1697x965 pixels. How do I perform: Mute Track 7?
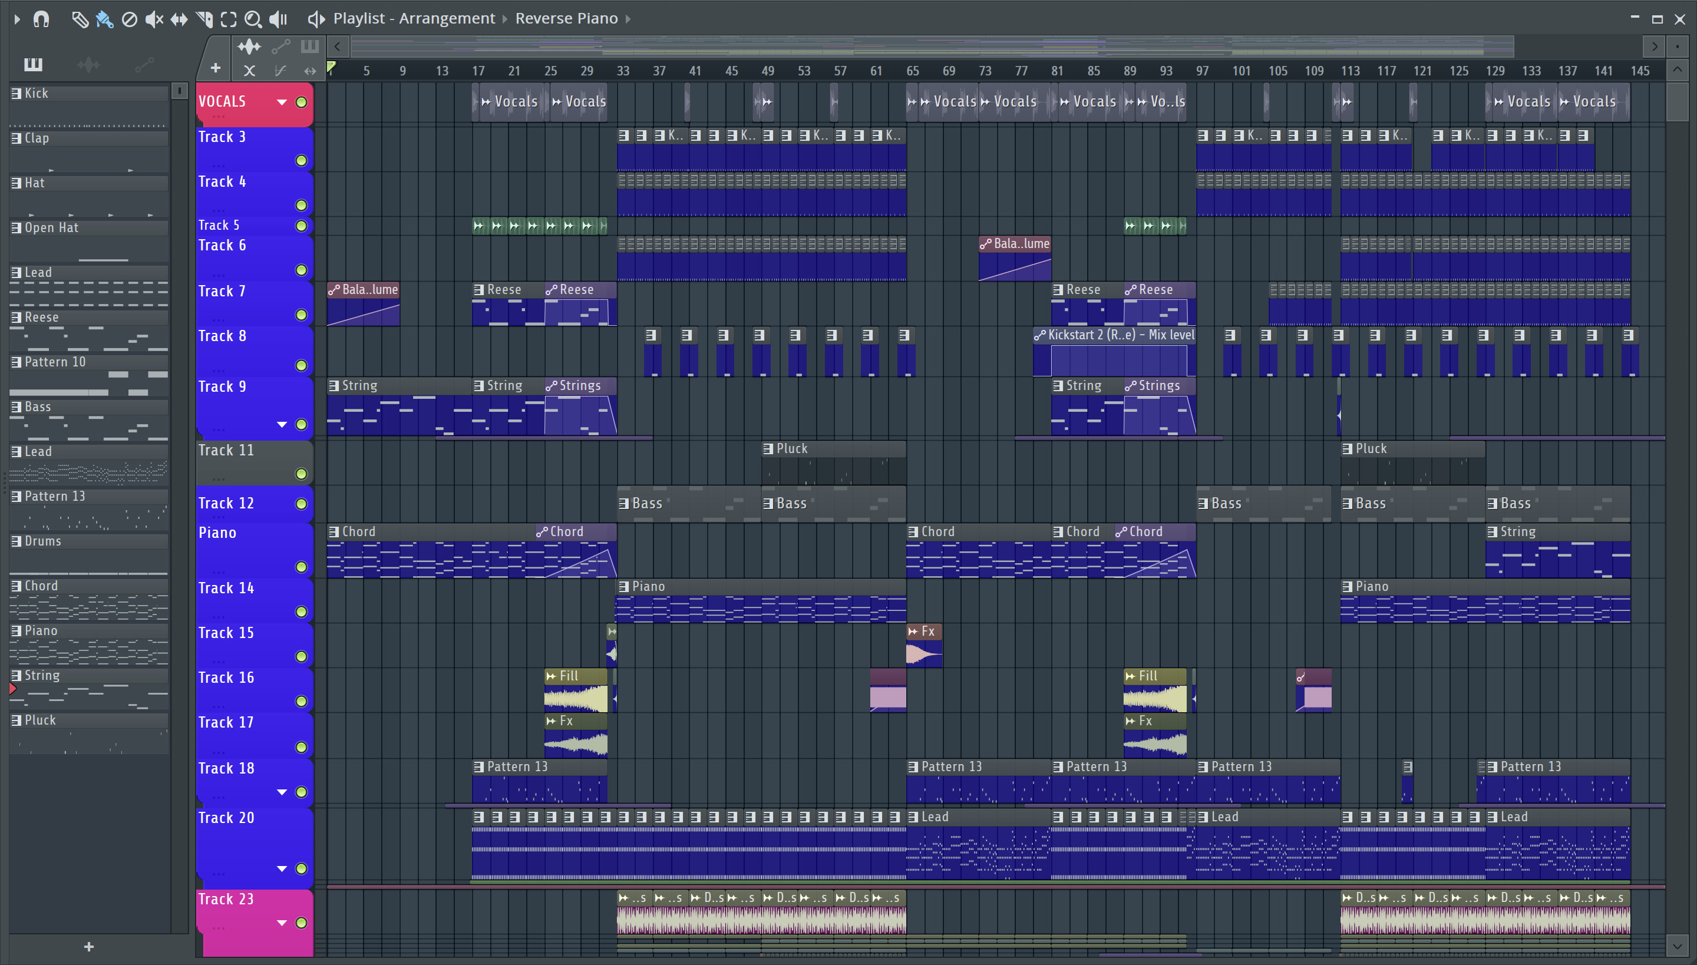301,315
